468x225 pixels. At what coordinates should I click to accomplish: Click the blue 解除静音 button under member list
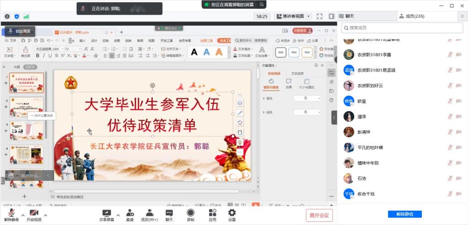coord(404,214)
